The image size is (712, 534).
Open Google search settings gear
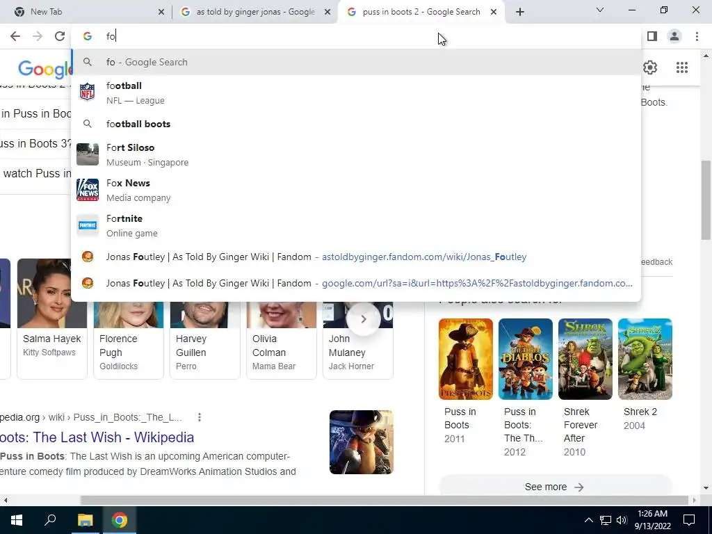tap(650, 67)
